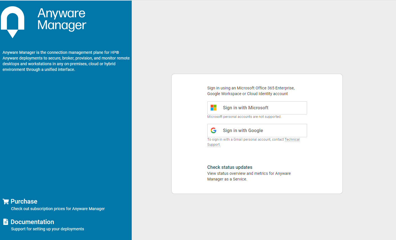Screen dimensions: 396x240
Task: Open the Documentation heading link
Action: coord(32,222)
